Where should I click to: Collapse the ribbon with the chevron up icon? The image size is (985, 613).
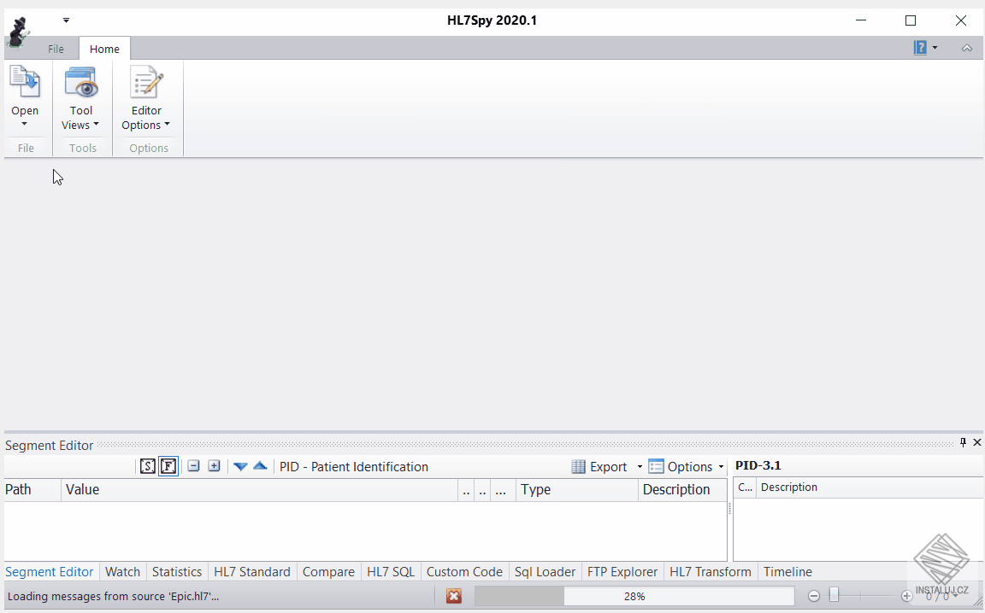click(967, 48)
